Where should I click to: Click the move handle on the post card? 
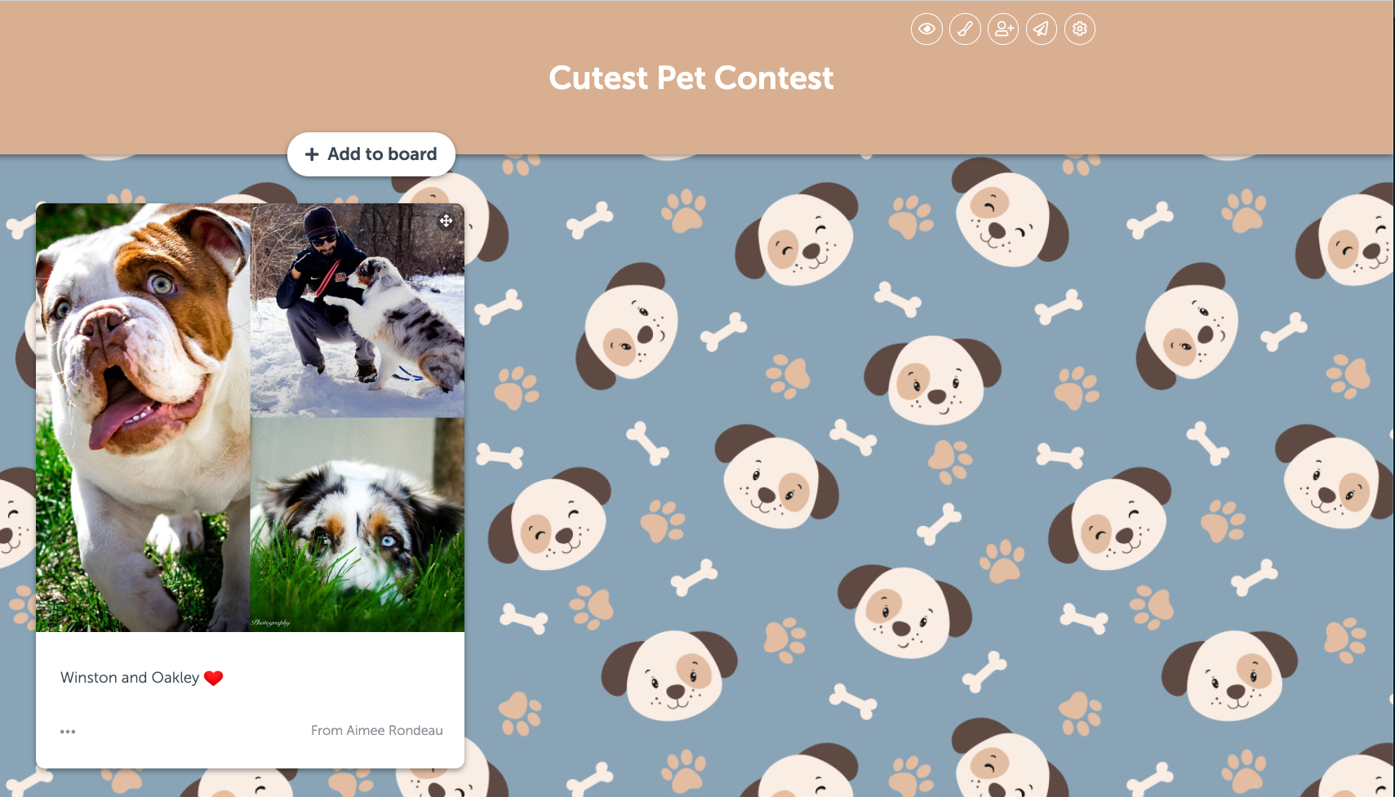(x=446, y=220)
